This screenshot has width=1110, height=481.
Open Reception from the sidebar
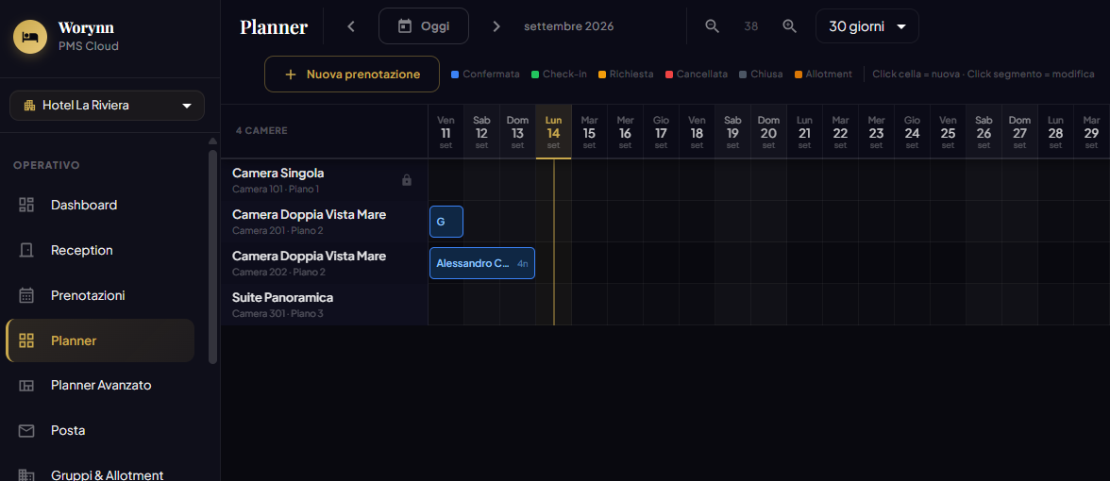pos(100,251)
